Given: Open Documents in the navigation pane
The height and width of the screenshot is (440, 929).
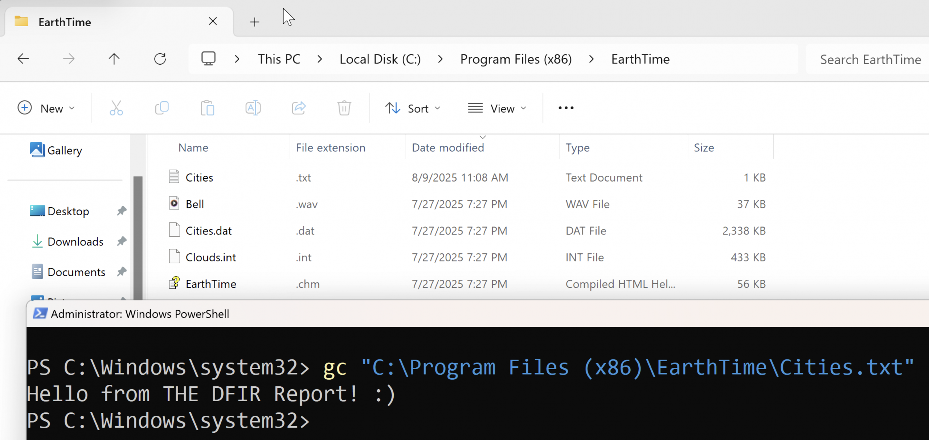Looking at the screenshot, I should (76, 272).
